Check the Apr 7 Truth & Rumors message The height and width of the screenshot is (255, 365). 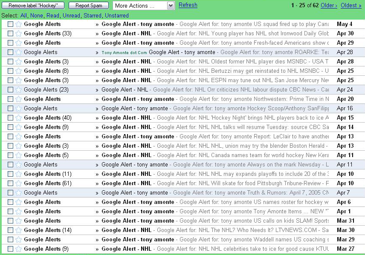click(x=10, y=192)
